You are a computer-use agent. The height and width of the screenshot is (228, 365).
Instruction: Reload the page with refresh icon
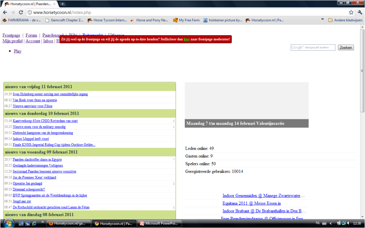coord(21,12)
